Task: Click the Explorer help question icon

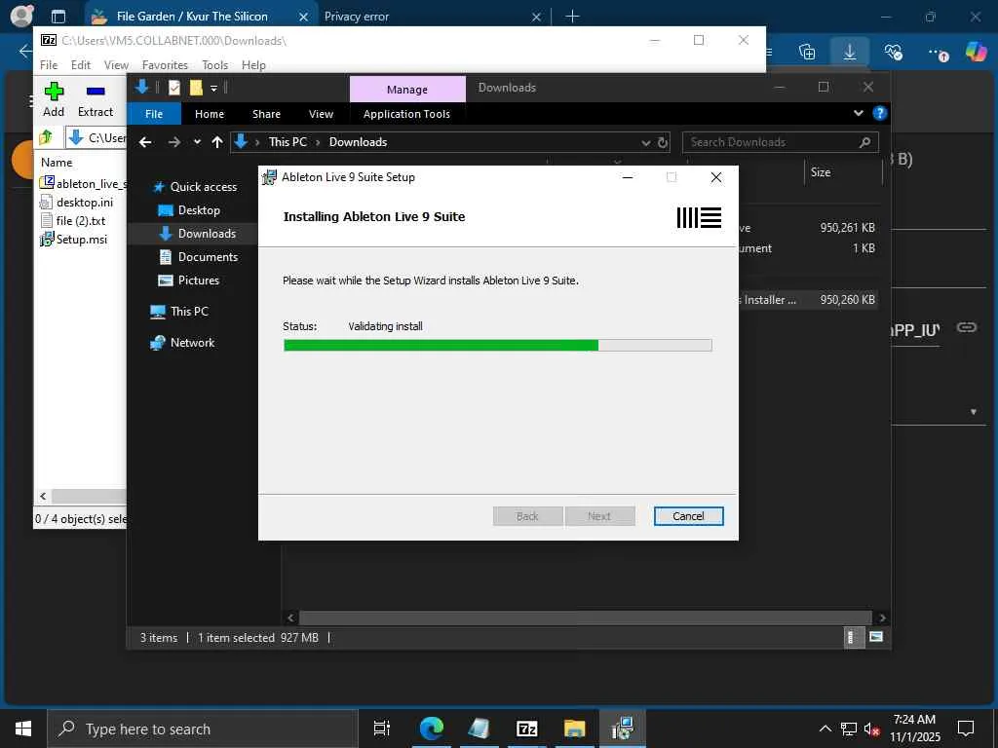Action: pyautogui.click(x=880, y=113)
